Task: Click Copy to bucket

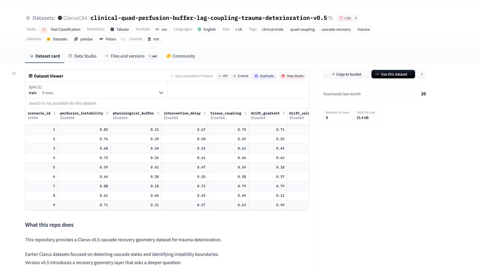Action: [x=346, y=74]
